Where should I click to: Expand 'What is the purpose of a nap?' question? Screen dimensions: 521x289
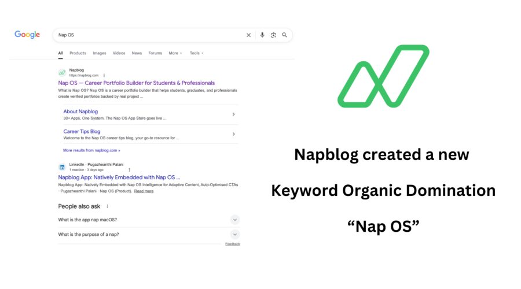[235, 234]
